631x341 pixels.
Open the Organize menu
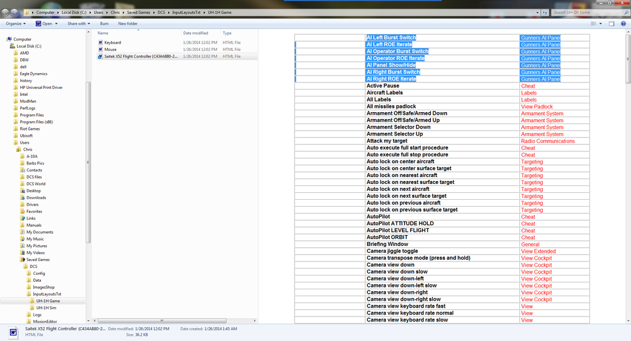16,24
